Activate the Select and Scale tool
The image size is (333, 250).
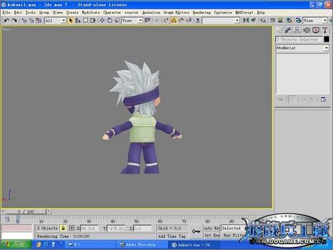coord(117,21)
